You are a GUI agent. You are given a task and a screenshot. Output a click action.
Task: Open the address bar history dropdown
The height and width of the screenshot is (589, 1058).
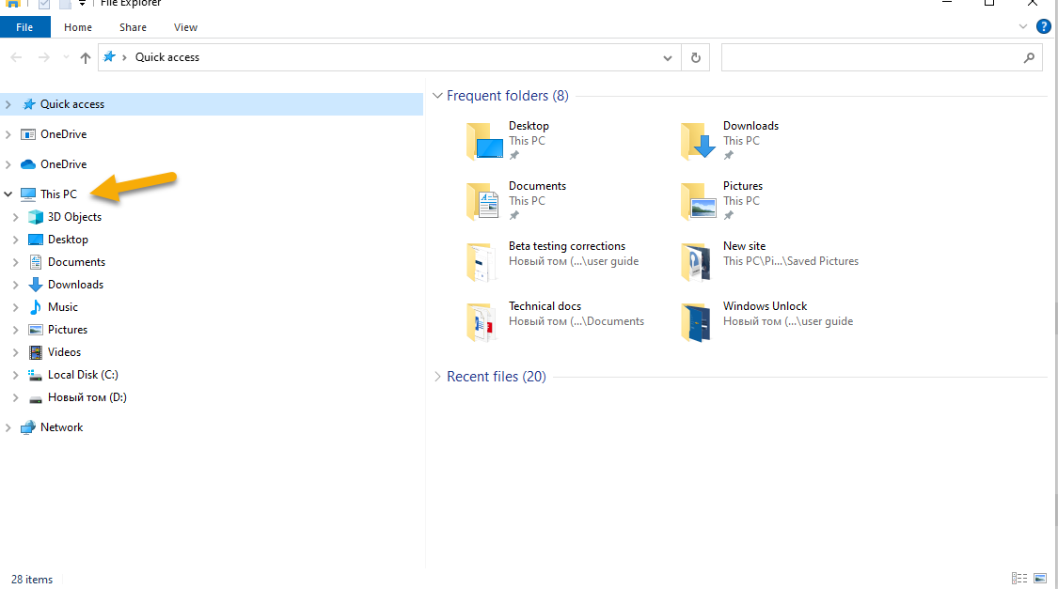click(668, 57)
